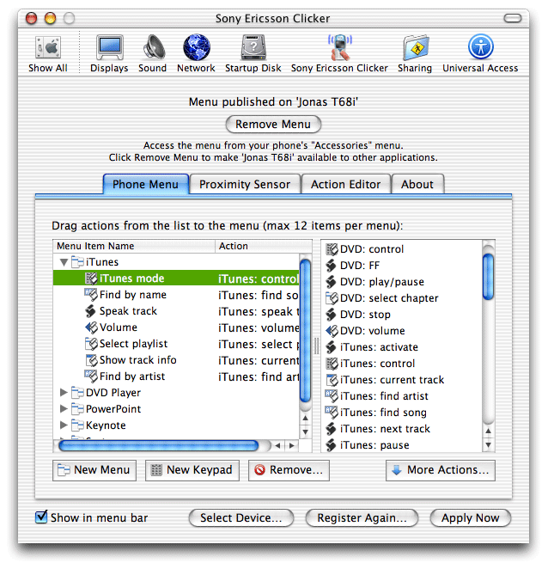Click the icon beside iTunes: current track
The width and height of the screenshot is (554, 569).
[332, 380]
